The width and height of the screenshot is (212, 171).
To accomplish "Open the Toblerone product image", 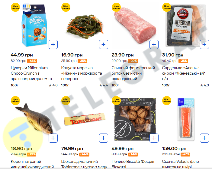I will [85, 119].
